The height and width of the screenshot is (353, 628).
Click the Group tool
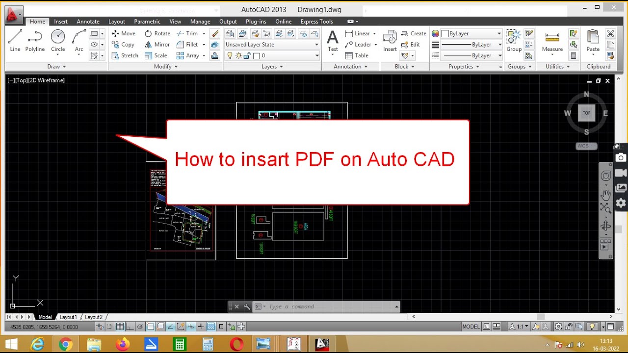(514, 41)
